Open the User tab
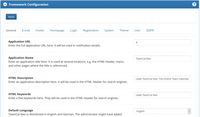200x117 pixels. tap(137, 30)
